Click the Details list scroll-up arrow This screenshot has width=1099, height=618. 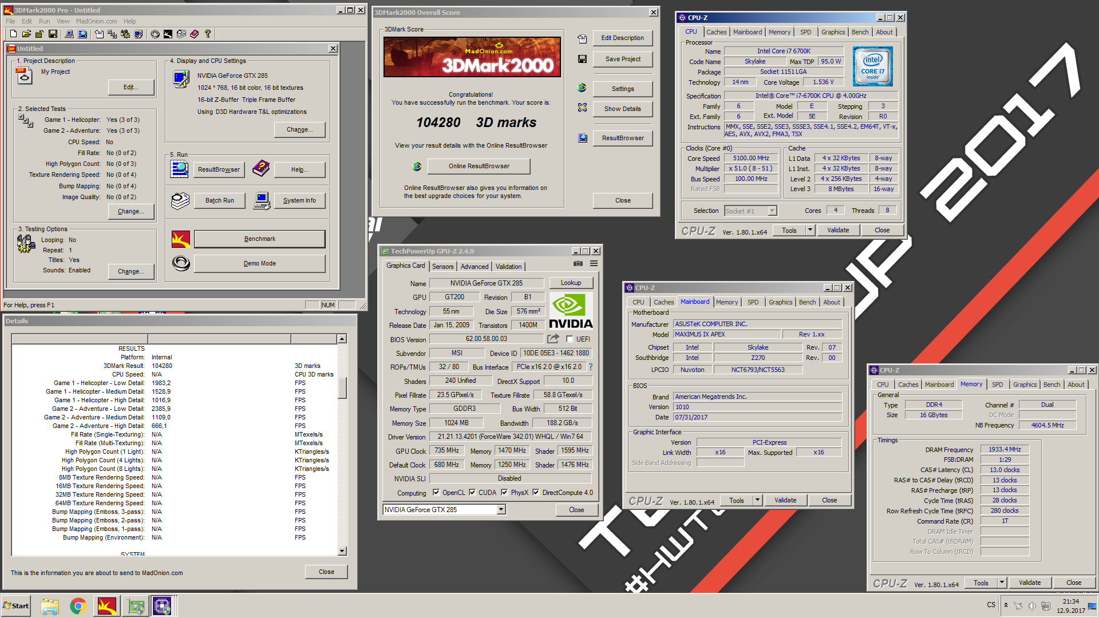click(342, 339)
